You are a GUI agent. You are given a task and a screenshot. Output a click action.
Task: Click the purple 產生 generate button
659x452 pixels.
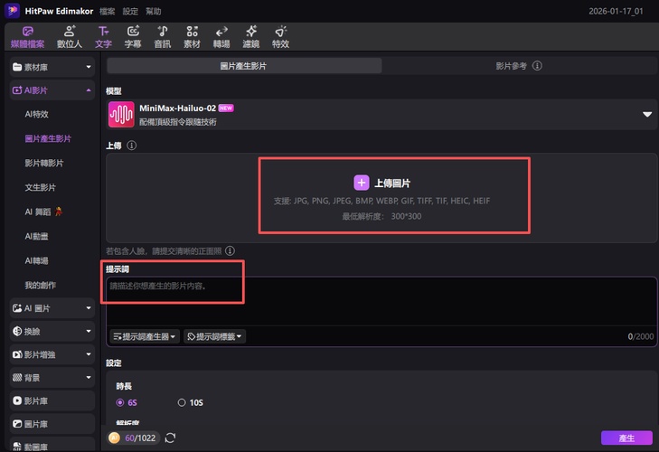click(x=626, y=438)
